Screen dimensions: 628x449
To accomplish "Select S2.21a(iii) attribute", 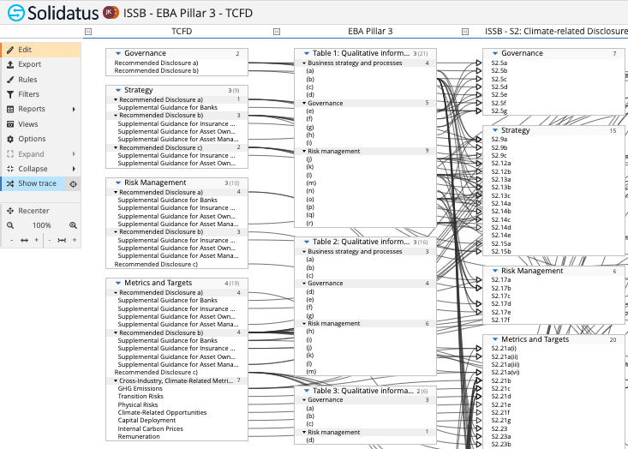I will [505, 364].
